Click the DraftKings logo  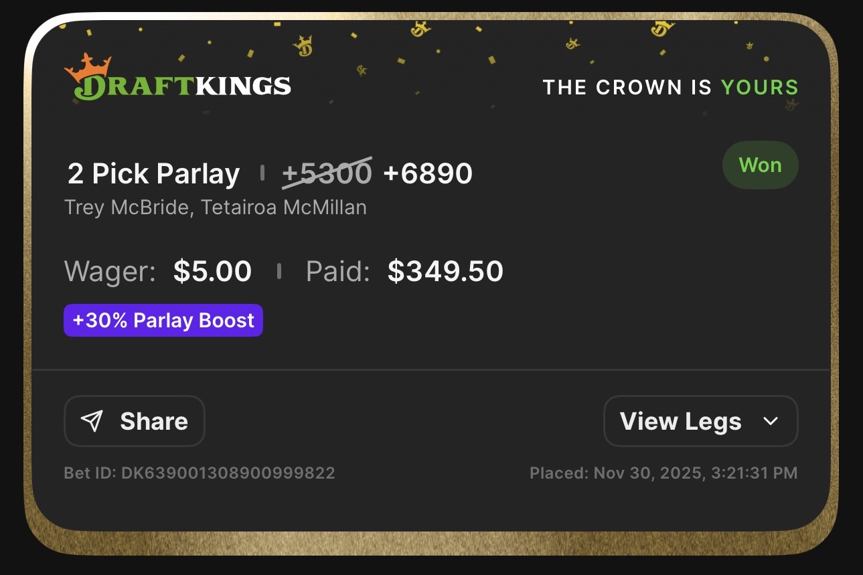click(178, 86)
